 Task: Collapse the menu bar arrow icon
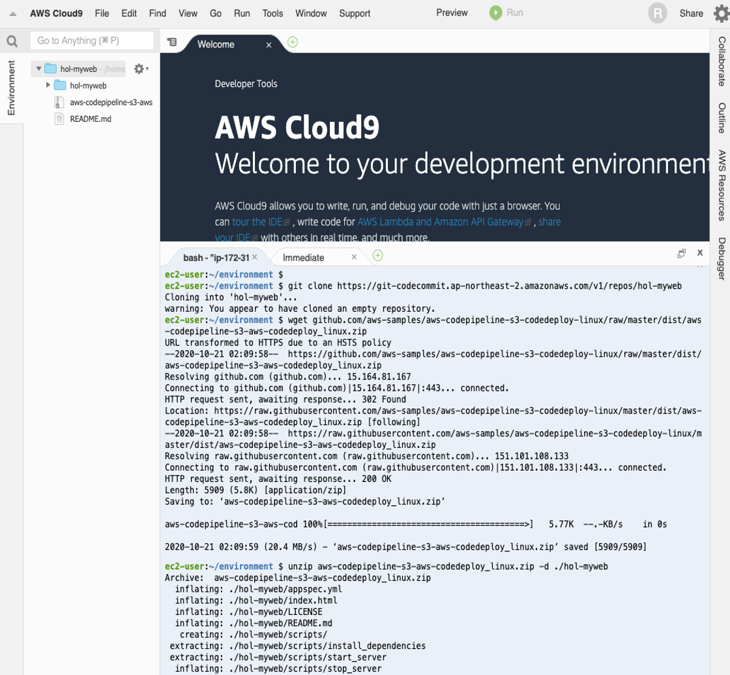pyautogui.click(x=12, y=14)
